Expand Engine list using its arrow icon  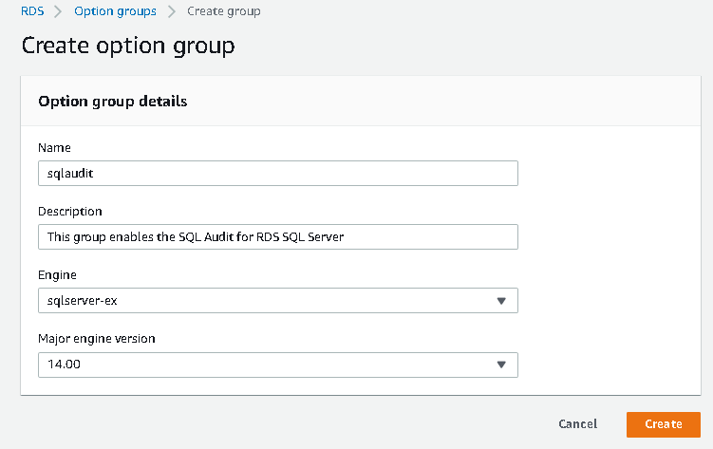(501, 301)
